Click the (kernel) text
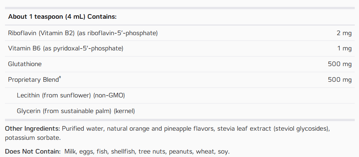359x157 pixels. [124, 111]
